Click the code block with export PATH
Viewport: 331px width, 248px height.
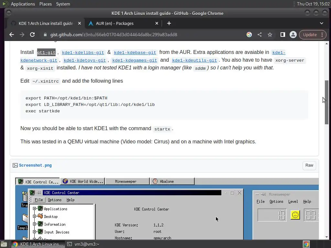coord(164,105)
